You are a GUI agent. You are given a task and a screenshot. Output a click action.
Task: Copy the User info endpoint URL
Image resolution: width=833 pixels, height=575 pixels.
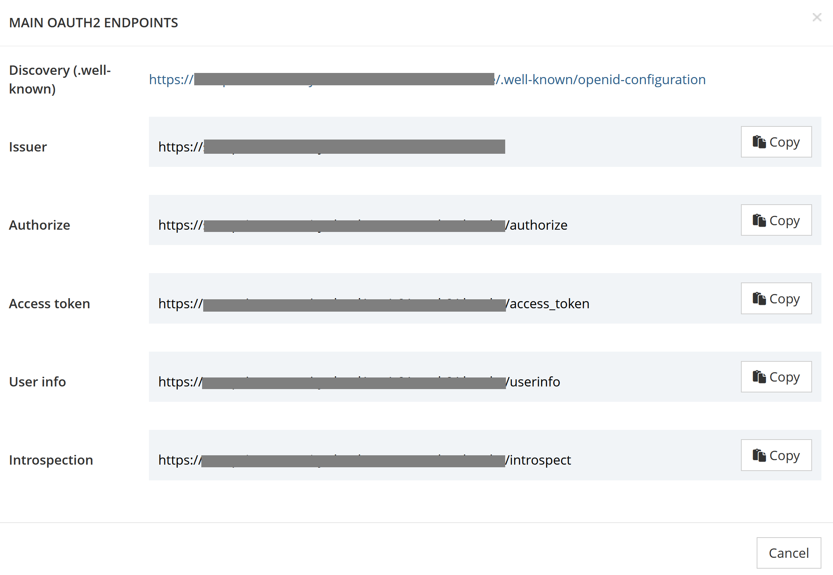click(x=776, y=377)
